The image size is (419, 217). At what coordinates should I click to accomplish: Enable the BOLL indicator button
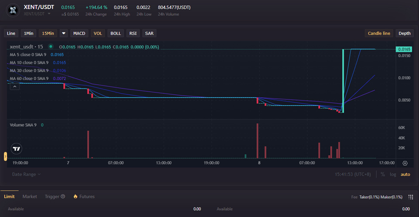(116, 33)
